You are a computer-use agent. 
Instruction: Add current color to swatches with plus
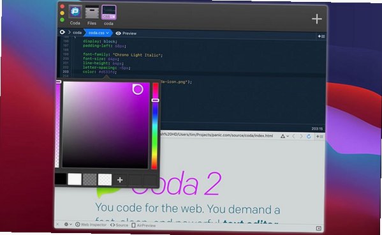[x=120, y=180]
